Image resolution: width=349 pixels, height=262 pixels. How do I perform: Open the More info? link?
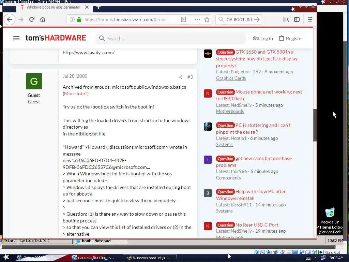coord(76,93)
